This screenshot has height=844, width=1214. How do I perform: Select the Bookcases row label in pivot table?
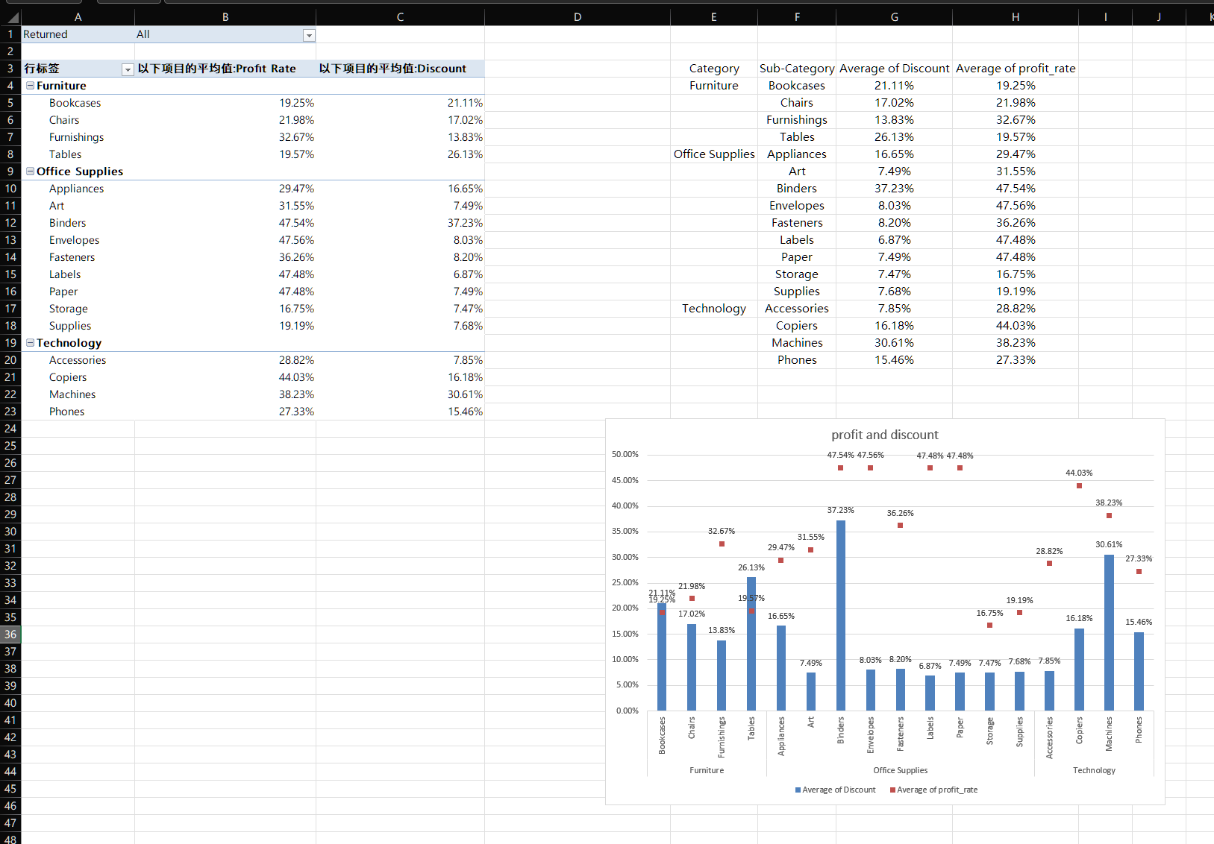pyautogui.click(x=75, y=103)
